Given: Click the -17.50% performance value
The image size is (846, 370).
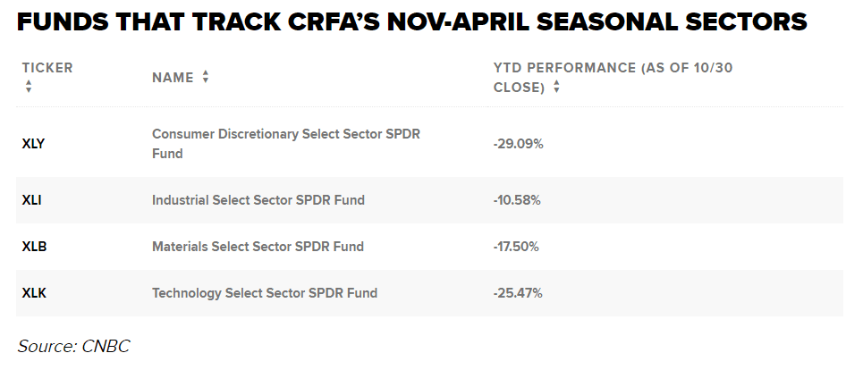Looking at the screenshot, I should coord(517,247).
